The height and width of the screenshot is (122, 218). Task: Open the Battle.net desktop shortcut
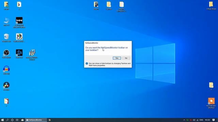[x=19, y=53]
